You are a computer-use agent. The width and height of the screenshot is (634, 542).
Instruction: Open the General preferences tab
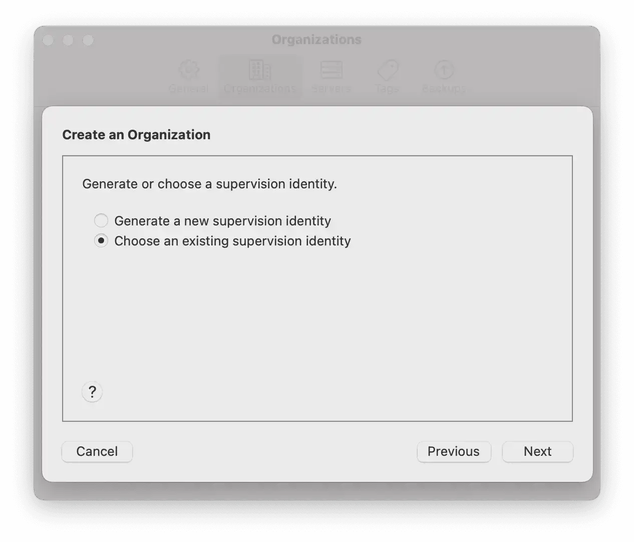pos(188,77)
